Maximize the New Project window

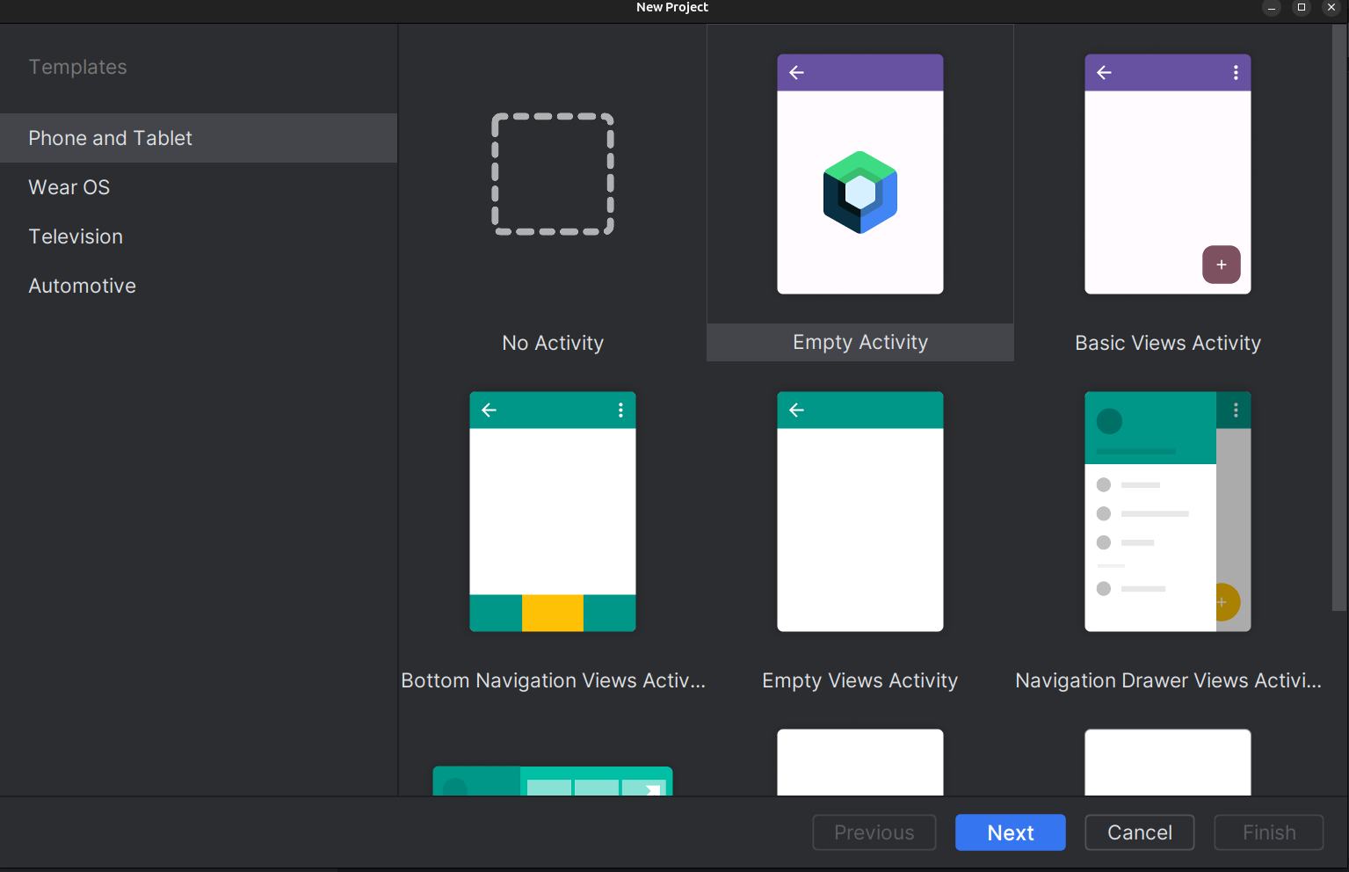click(1302, 8)
